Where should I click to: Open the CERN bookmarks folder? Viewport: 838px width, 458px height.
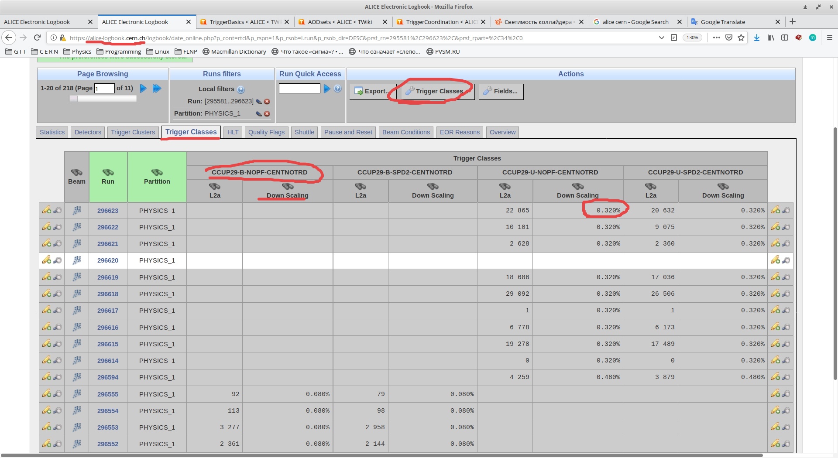pos(45,51)
